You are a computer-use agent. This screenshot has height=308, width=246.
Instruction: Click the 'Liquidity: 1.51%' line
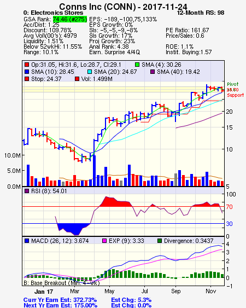tap(43, 41)
